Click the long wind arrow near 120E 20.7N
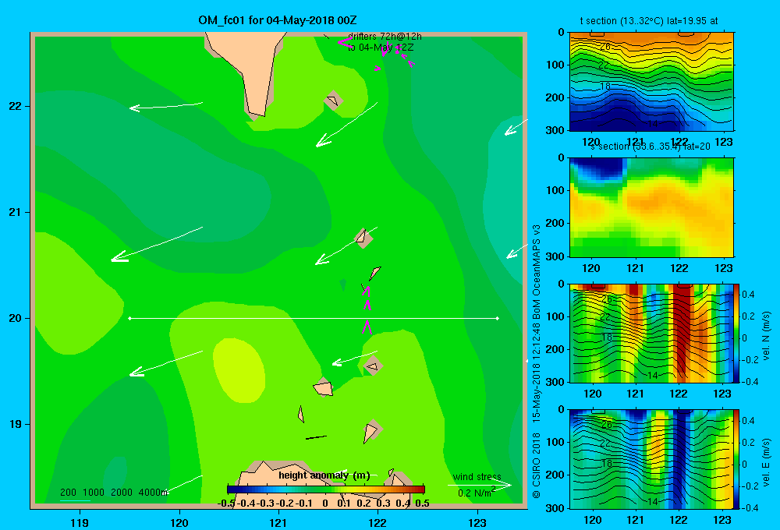 157,244
